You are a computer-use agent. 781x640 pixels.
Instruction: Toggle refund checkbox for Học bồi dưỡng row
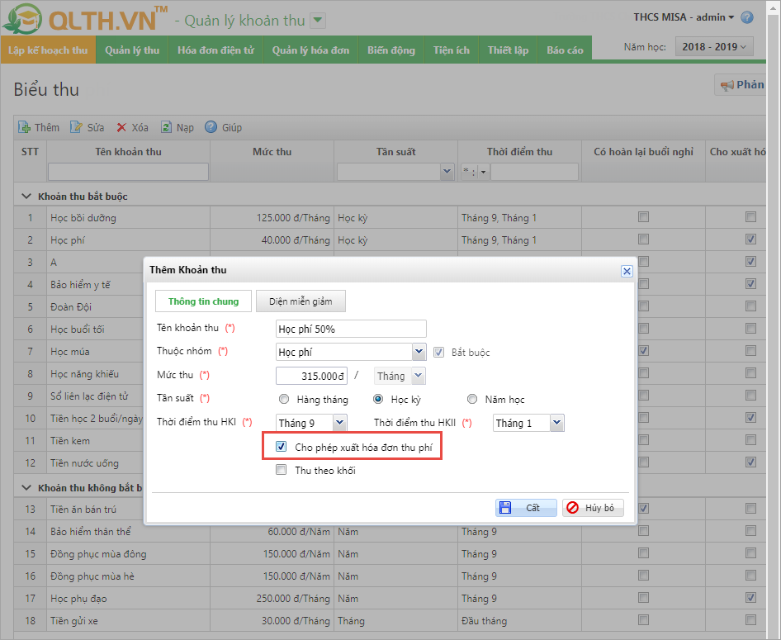tap(643, 216)
